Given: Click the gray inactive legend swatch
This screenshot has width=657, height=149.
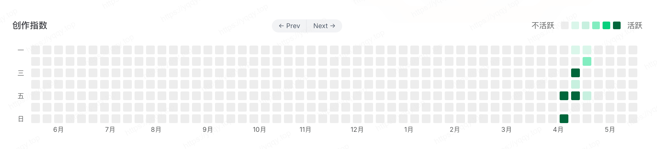Looking at the screenshot, I should point(565,25).
